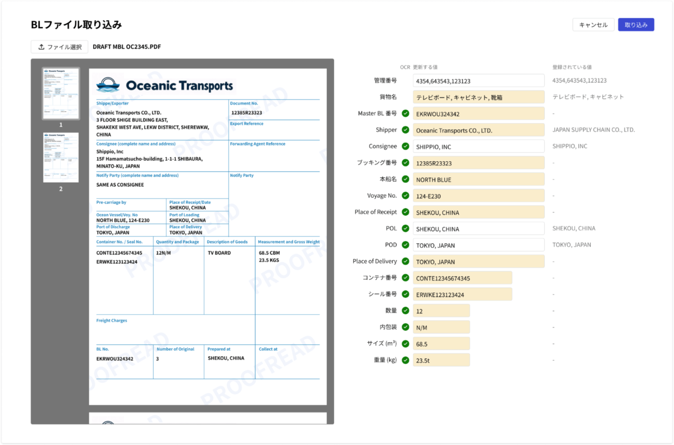This screenshot has width=674, height=445.
Task: Edit the 管理番号 input field
Action: pos(479,81)
